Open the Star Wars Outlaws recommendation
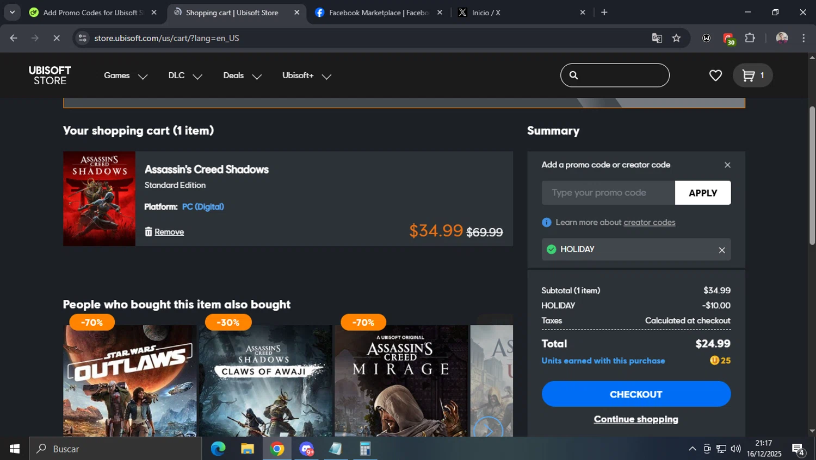Screen dimensions: 816x460 (130, 381)
